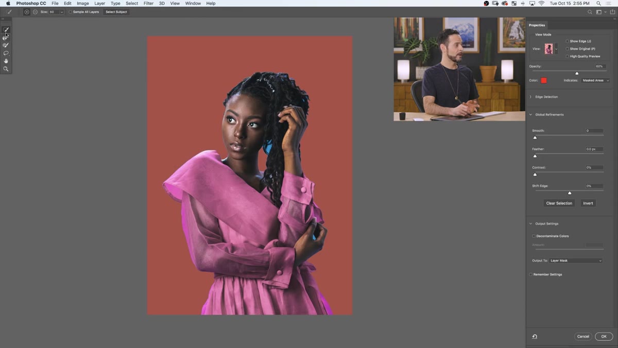Image resolution: width=618 pixels, height=348 pixels.
Task: Open Spotlight search in menu bar
Action: (599, 3)
